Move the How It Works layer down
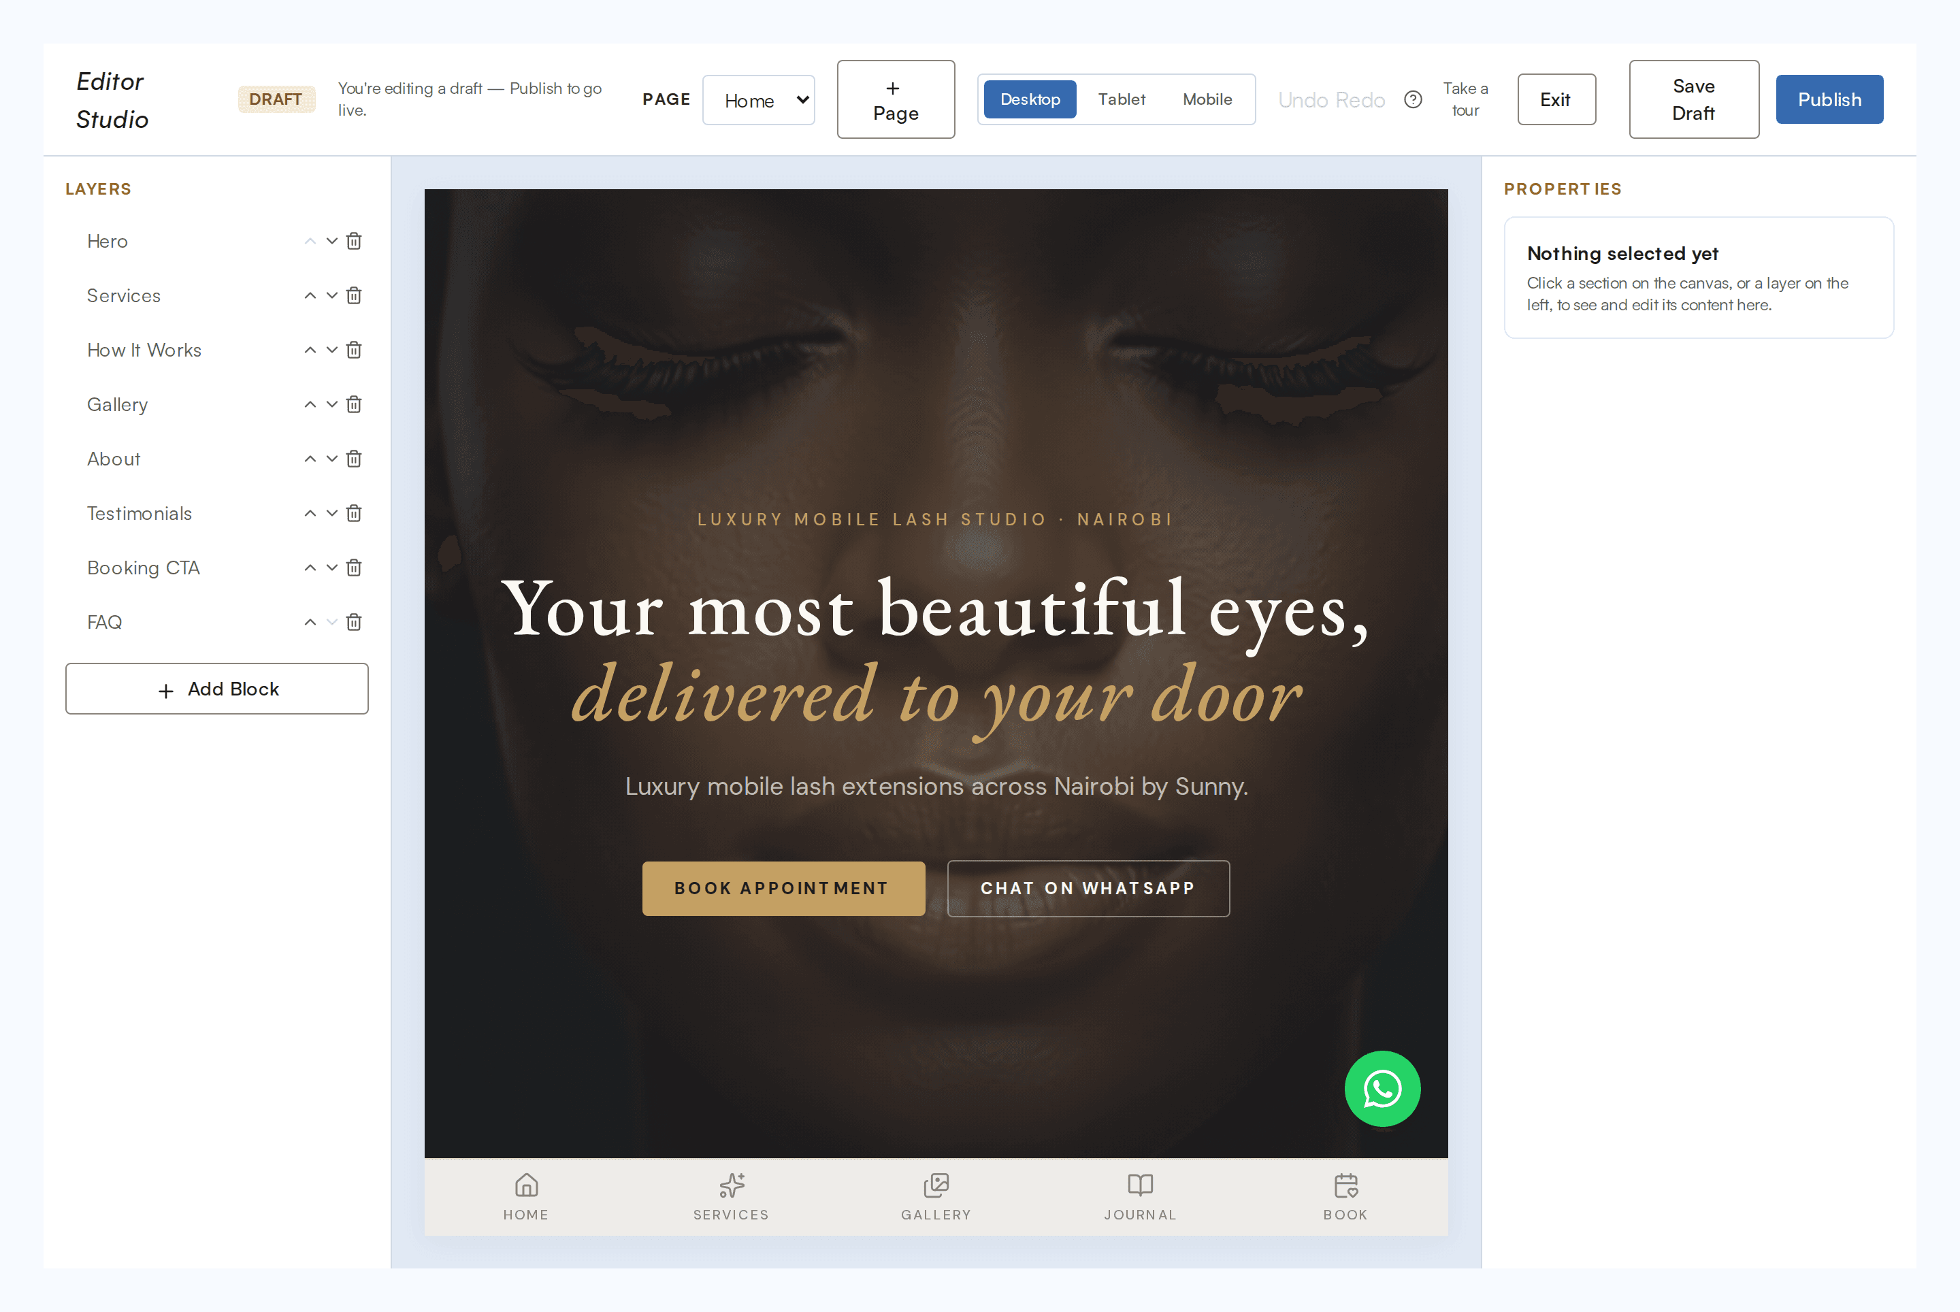The image size is (1960, 1312). [x=332, y=350]
